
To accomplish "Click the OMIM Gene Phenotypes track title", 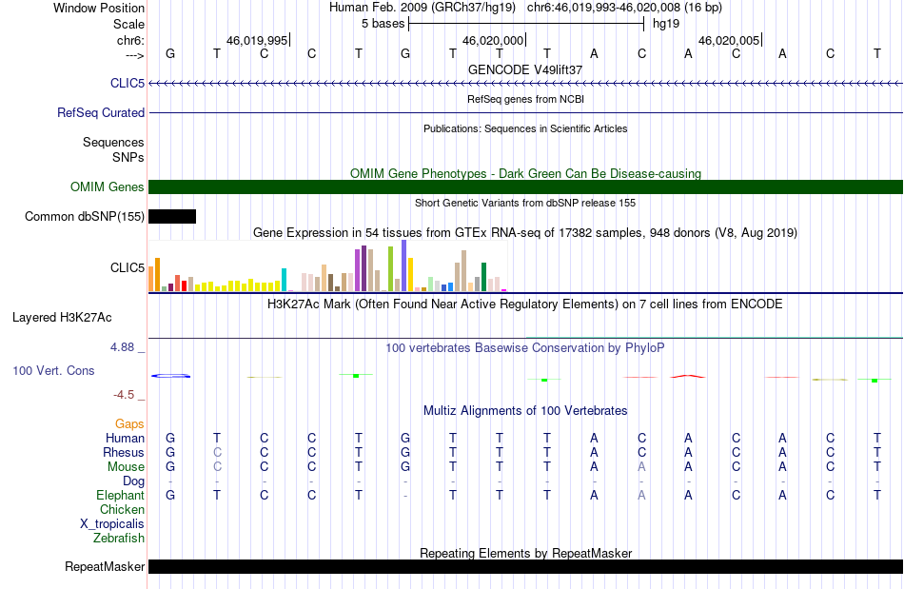I will pos(525,173).
